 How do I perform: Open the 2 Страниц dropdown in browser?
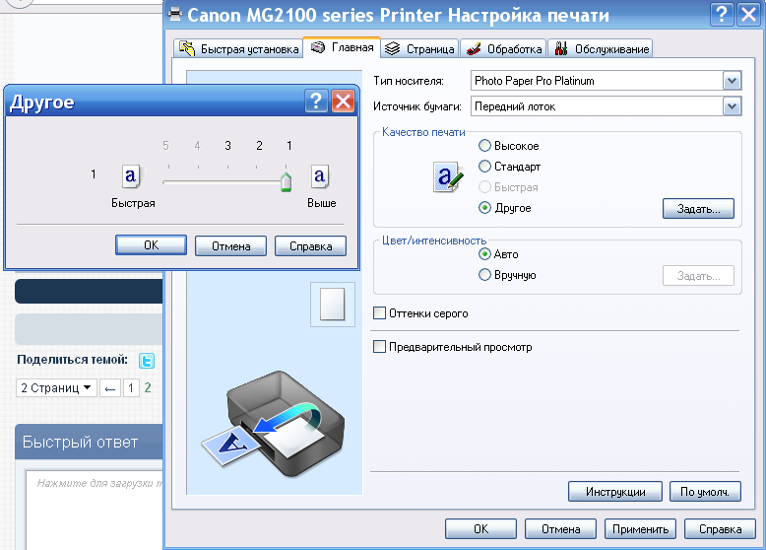pyautogui.click(x=56, y=387)
